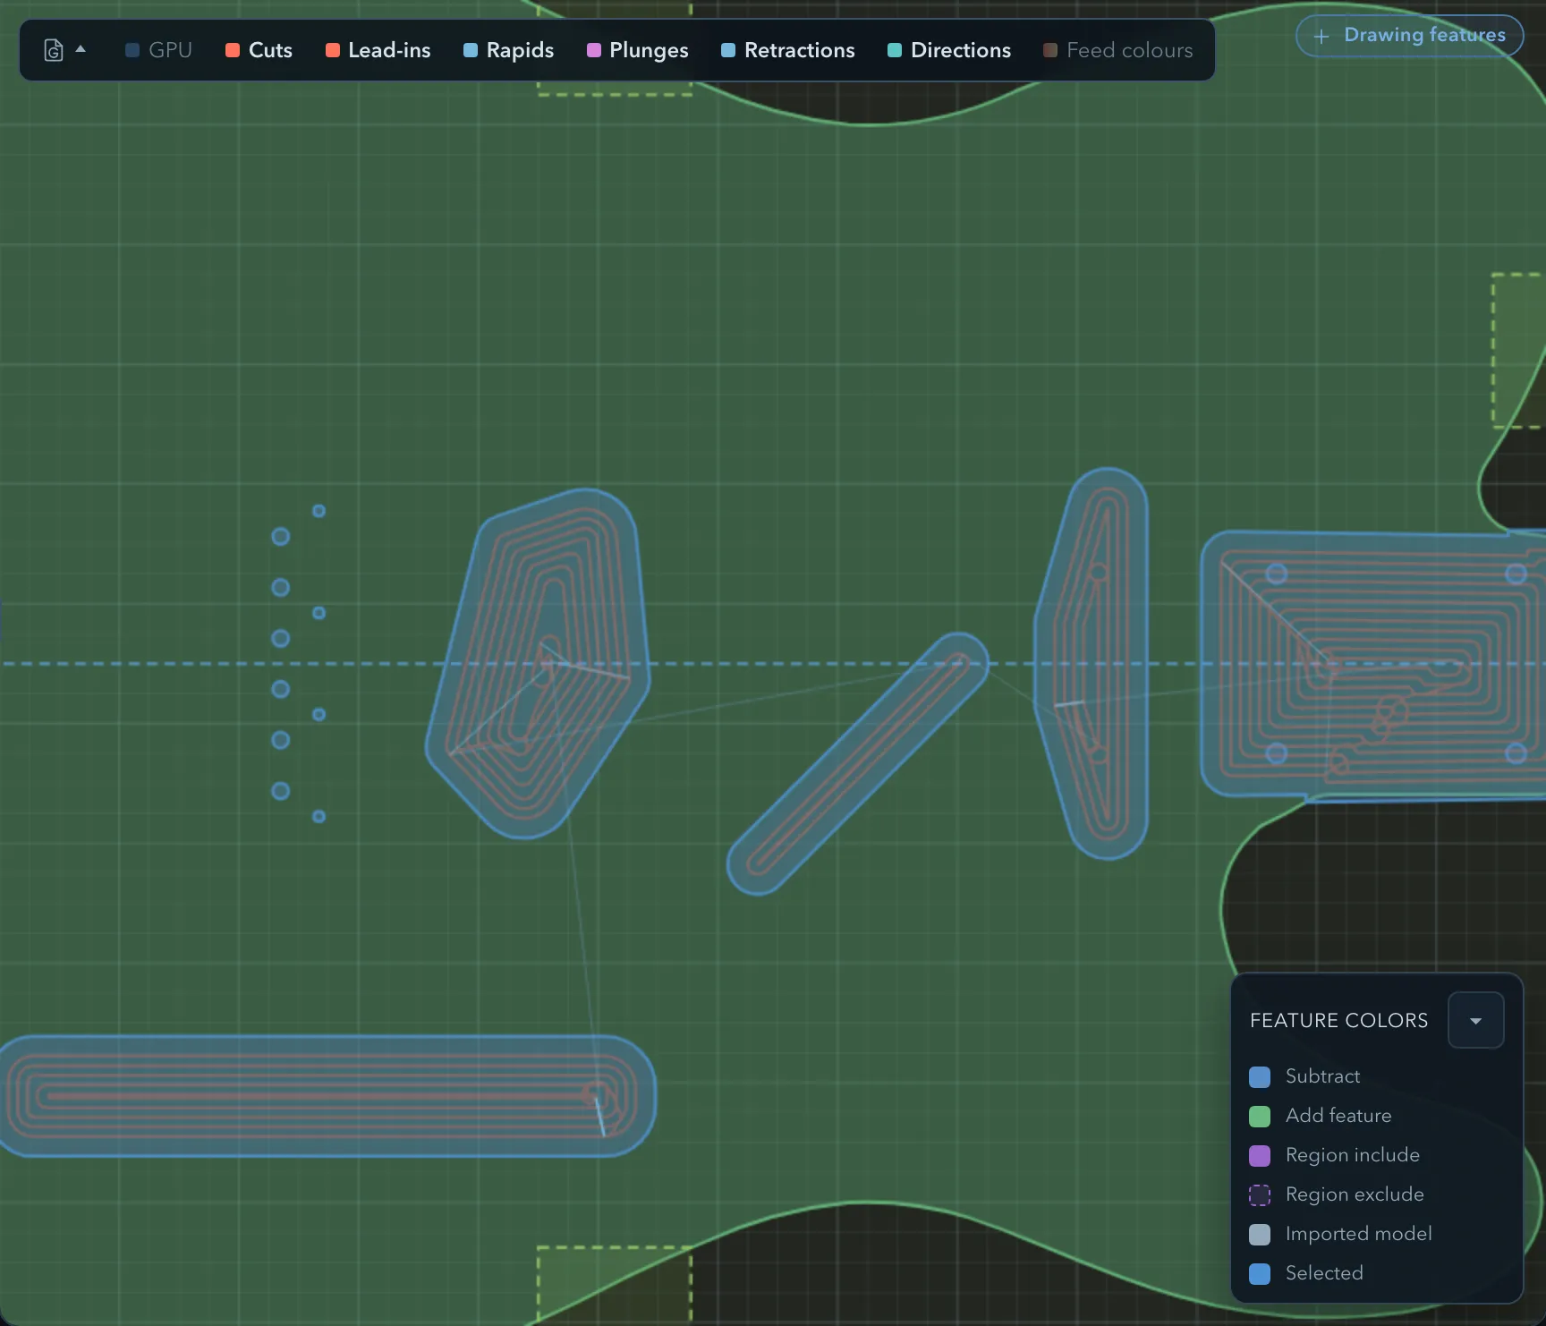Click the 'Region exclude' legend label

click(1355, 1194)
